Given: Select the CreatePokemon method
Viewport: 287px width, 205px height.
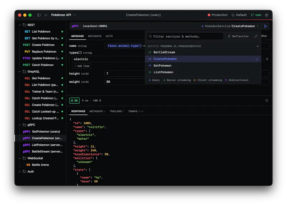Looking at the screenshot, I should click(203, 59).
